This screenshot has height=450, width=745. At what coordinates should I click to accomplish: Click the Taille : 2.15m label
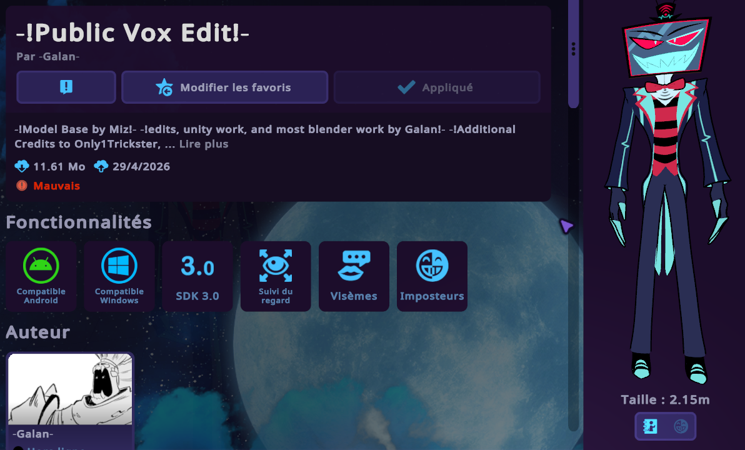(x=665, y=399)
